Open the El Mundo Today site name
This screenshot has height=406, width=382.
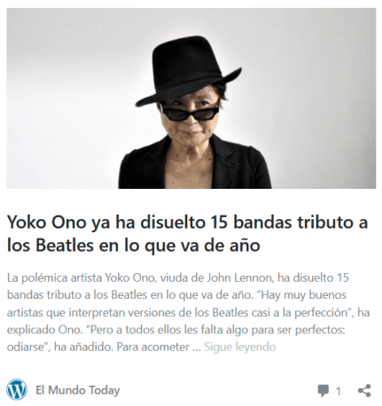click(78, 390)
